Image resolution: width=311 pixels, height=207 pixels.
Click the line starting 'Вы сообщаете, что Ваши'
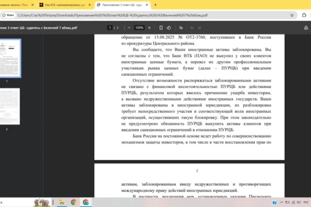202,50
